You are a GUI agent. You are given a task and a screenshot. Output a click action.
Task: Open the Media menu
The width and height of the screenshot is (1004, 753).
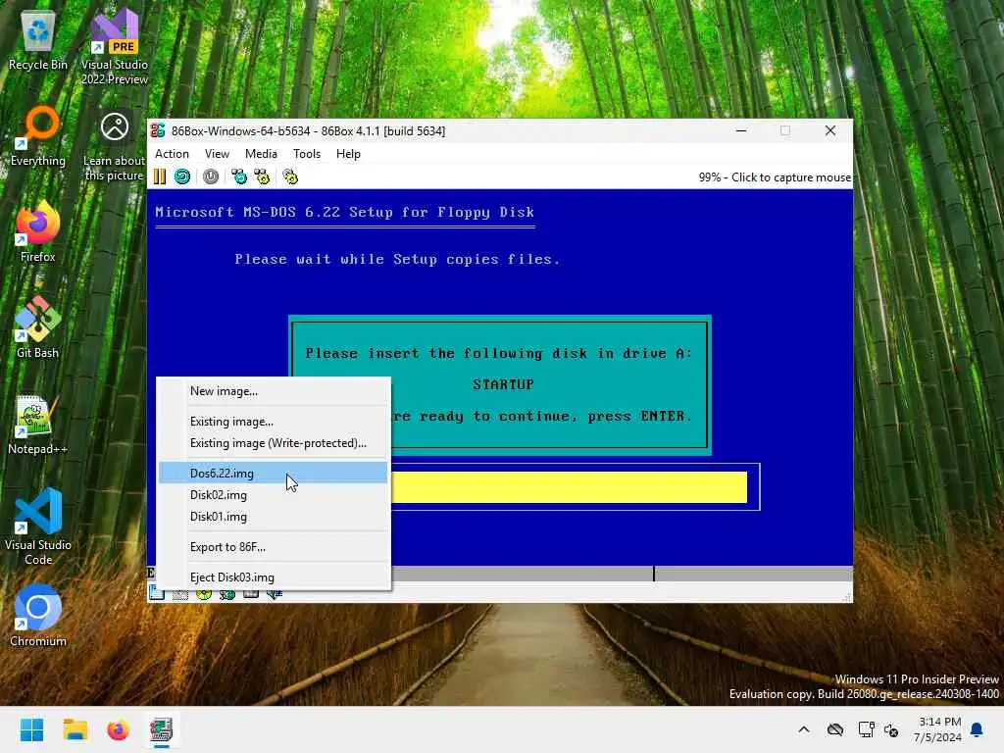[261, 154]
